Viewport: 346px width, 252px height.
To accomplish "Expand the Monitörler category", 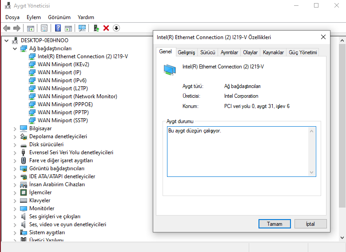I will 15,209.
